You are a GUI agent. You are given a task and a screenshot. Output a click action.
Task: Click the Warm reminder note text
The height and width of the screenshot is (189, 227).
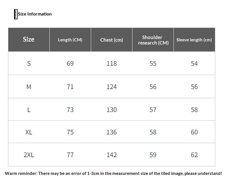coord(113,173)
